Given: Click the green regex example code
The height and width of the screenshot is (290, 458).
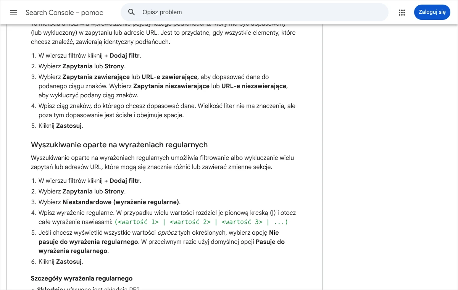Looking at the screenshot, I should [201, 222].
